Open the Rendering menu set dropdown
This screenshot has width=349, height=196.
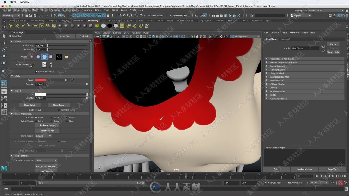(x=11, y=16)
